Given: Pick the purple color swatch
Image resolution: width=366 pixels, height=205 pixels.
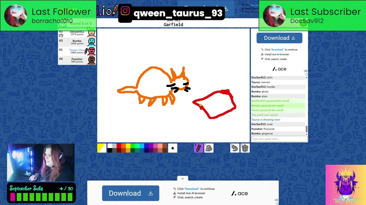Looking at the screenshot, I should 151,146.
